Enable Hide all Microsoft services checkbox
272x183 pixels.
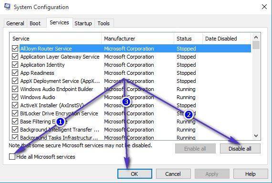pos(12,157)
